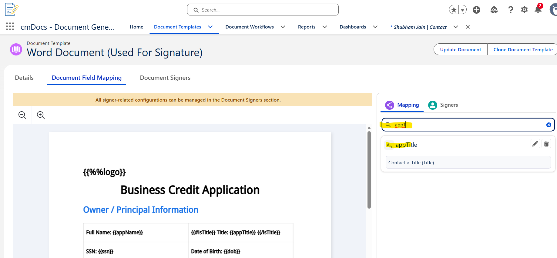Open Global Actions plus icon
The height and width of the screenshot is (258, 557).
click(x=477, y=10)
